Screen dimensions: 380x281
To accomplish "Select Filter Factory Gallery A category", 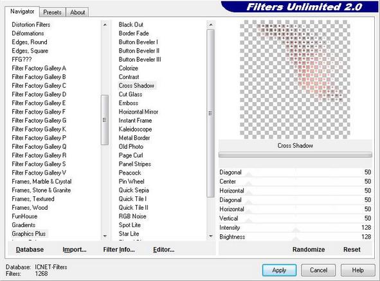I will (x=39, y=68).
